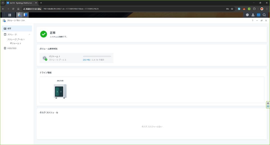Click the upper right-edge floating widget icon
The height and width of the screenshot is (145, 270).
tap(268, 103)
